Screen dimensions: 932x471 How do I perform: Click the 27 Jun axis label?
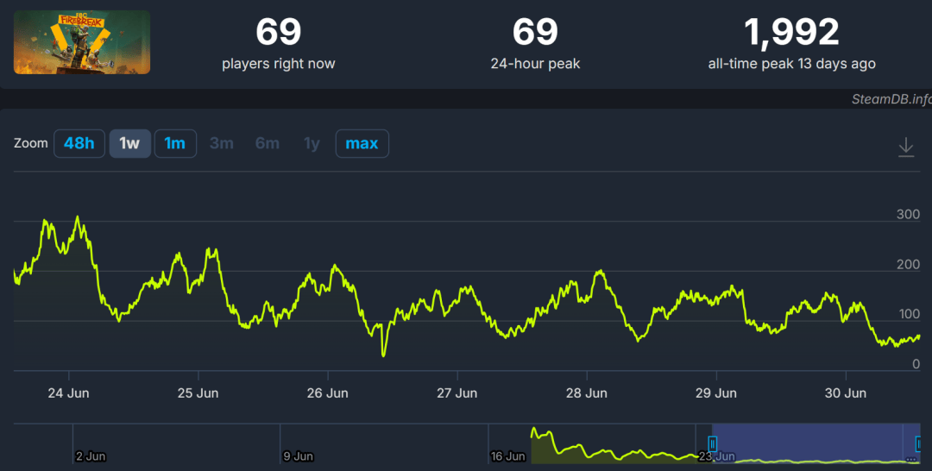[x=457, y=393]
